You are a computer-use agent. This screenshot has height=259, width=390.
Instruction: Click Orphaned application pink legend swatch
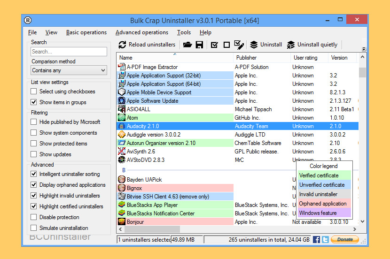tap(324, 204)
